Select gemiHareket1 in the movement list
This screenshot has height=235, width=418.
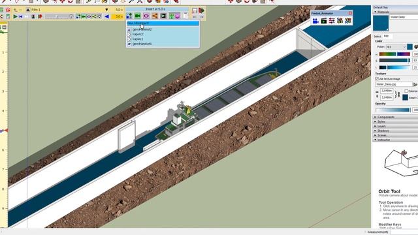(x=163, y=44)
